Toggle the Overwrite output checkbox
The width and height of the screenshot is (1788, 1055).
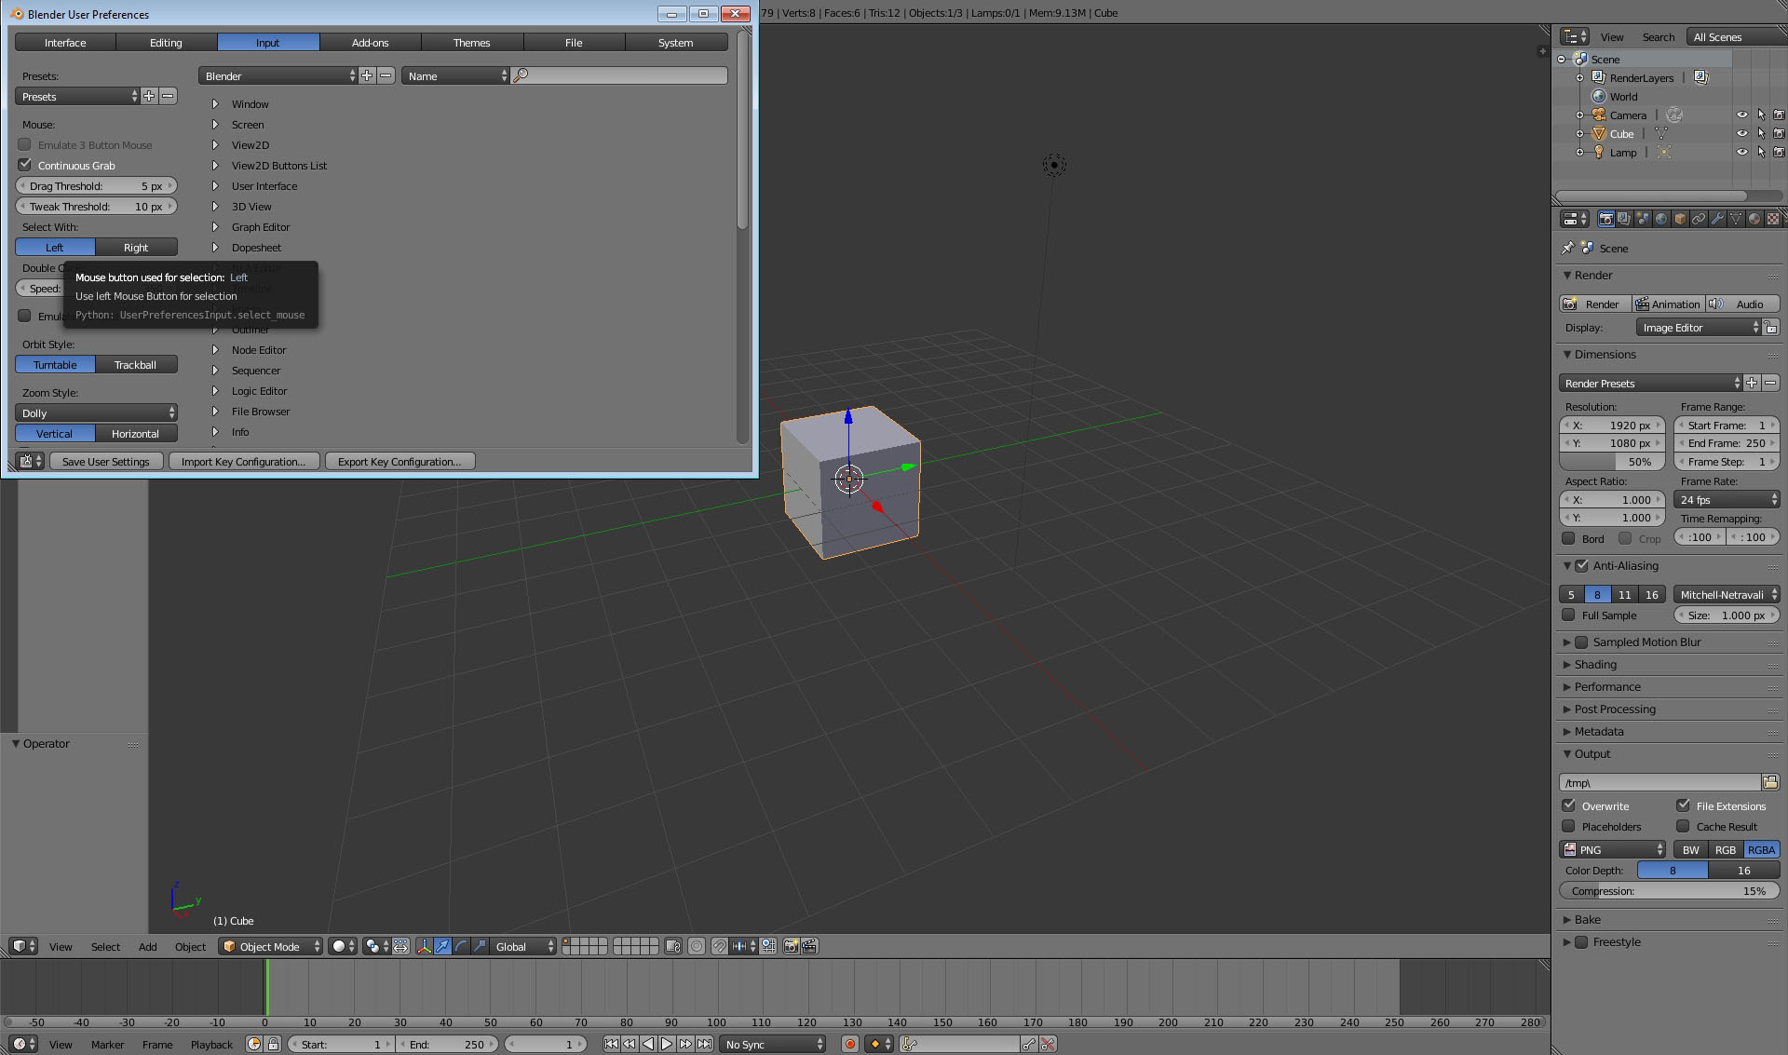pos(1568,805)
